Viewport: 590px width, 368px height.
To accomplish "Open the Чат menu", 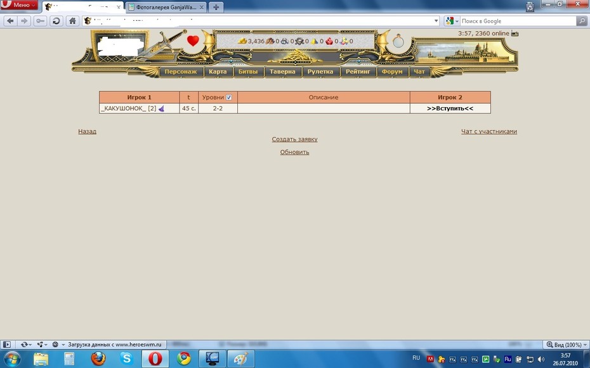I will (419, 72).
